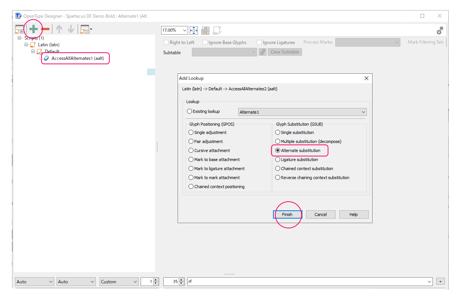The height and width of the screenshot is (301, 460).
Task: Close the Add Lookup dialog
Action: tap(366, 78)
